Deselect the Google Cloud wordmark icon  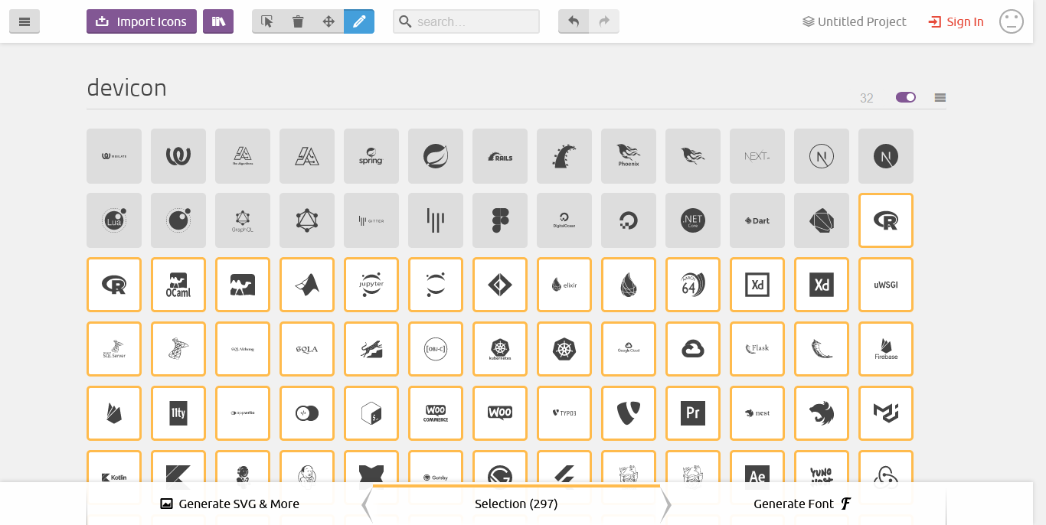[629, 349]
